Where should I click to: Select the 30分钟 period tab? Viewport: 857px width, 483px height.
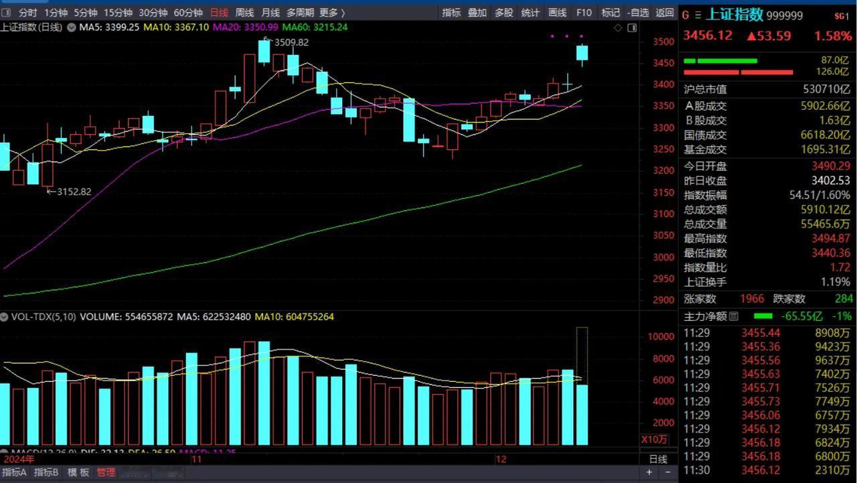pos(153,13)
